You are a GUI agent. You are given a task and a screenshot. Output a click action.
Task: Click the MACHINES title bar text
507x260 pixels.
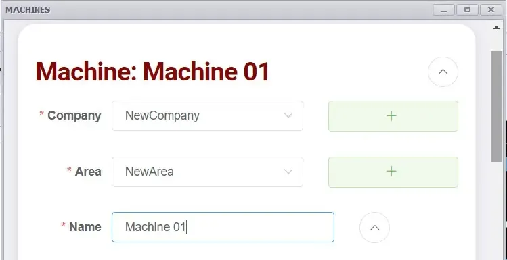pos(28,10)
